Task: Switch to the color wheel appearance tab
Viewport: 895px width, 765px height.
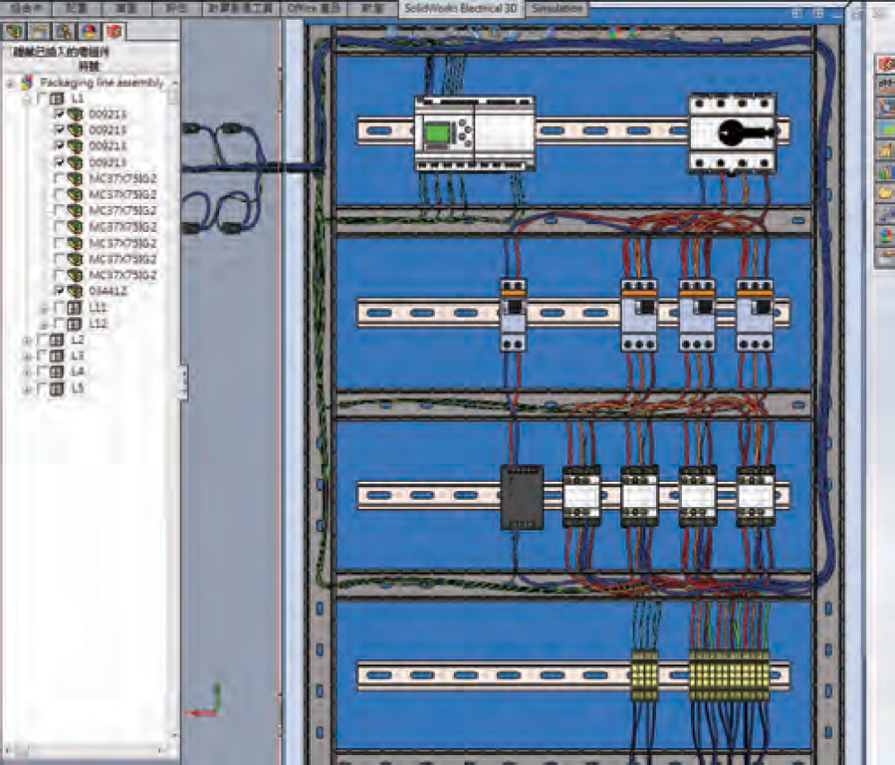Action: pyautogui.click(x=91, y=32)
